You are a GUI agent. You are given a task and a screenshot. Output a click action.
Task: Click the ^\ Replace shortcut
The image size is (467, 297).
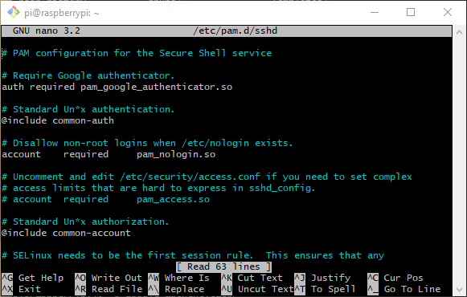tap(176, 289)
